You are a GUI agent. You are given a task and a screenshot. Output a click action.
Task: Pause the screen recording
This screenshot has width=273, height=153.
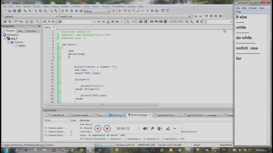click(x=98, y=129)
